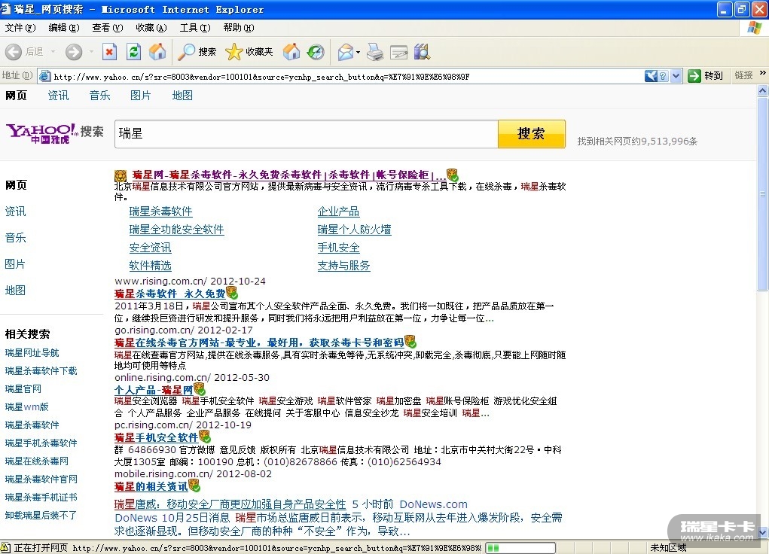Open the 查看(V) menu
Screen dimensions: 769x554
pyautogui.click(x=108, y=28)
